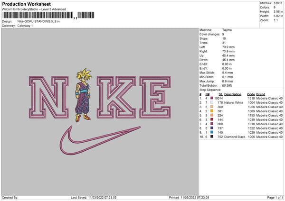
Task: Click the 'Brand' column header
Action: point(261,94)
